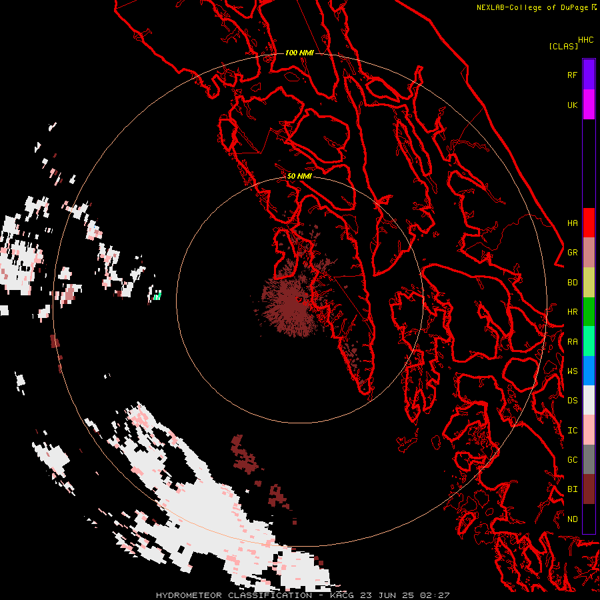Click the small green rain echo pixel cluster
600x600 pixels.
coord(157,295)
